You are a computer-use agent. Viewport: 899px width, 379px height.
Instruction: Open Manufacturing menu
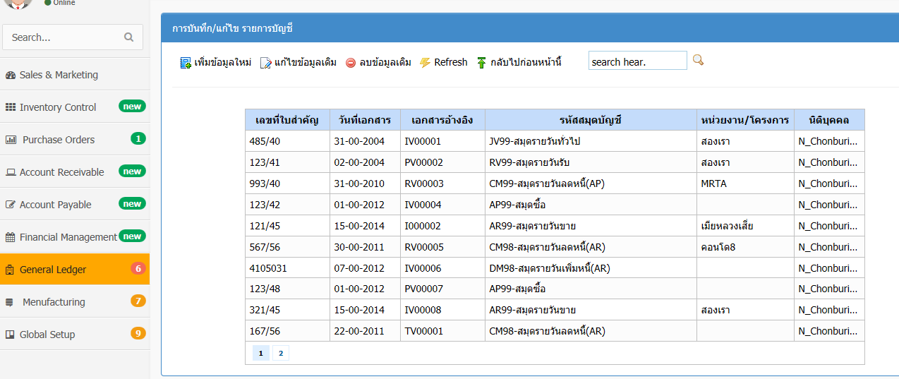point(75,301)
